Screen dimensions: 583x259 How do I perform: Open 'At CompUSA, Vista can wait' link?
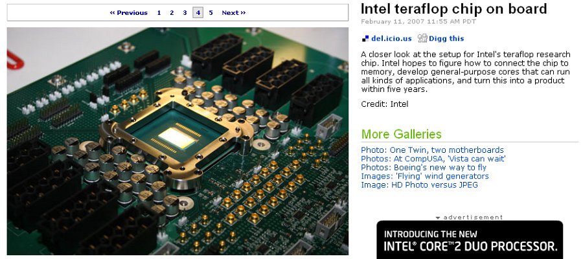(x=433, y=159)
